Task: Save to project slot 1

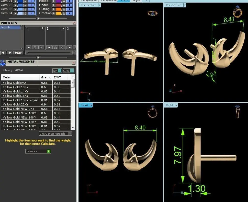Action: (x=35, y=47)
